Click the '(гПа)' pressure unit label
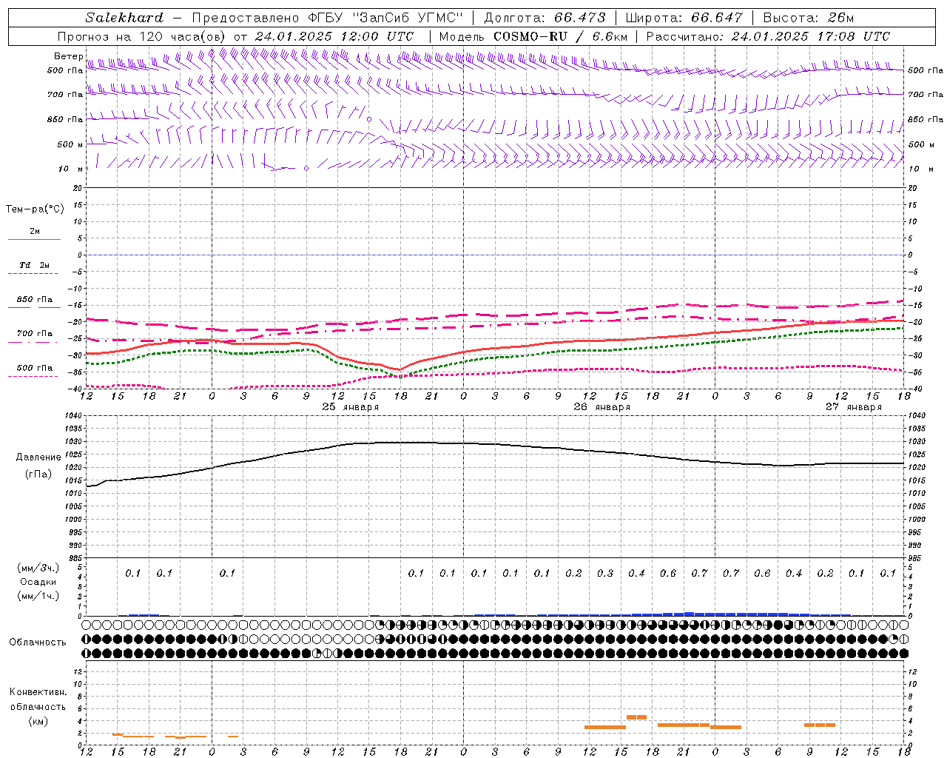This screenshot has height=758, width=947. 38,474
